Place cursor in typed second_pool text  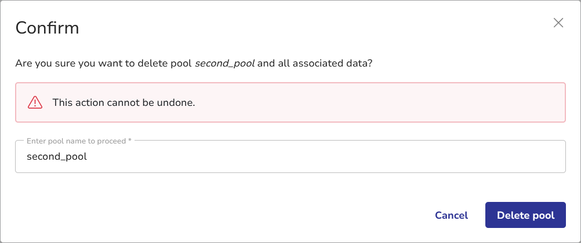tap(57, 156)
